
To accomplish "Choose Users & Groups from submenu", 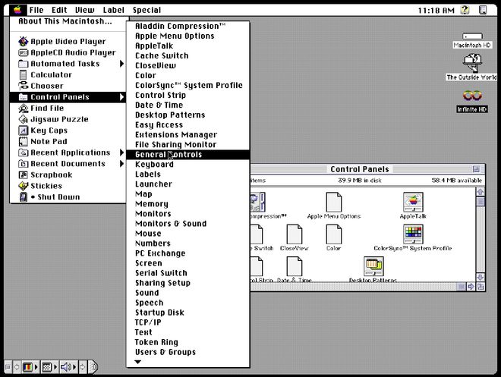I will coord(188,352).
